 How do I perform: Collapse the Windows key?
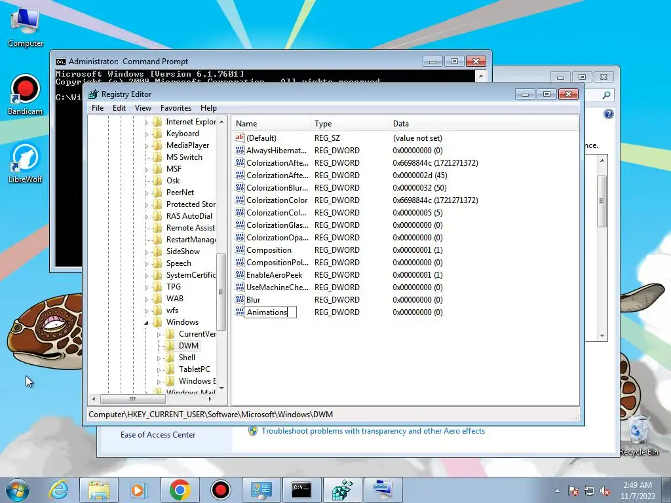tap(146, 322)
